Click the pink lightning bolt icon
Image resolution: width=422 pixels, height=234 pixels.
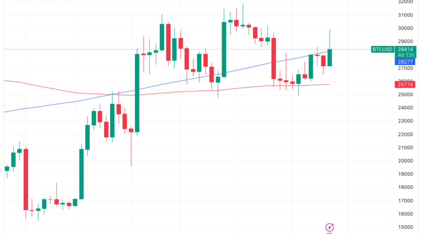330,227
